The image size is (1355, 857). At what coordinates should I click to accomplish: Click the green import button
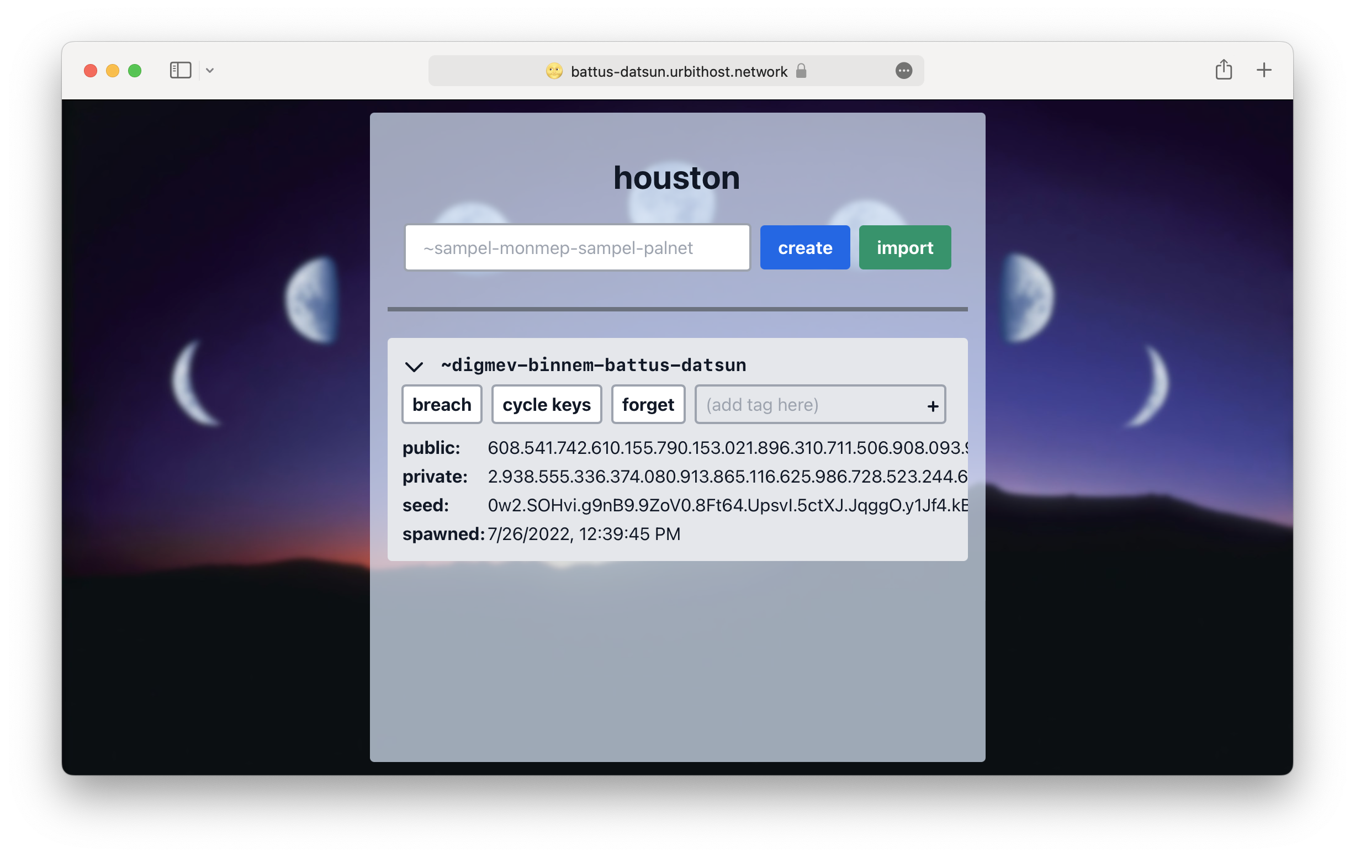point(905,247)
